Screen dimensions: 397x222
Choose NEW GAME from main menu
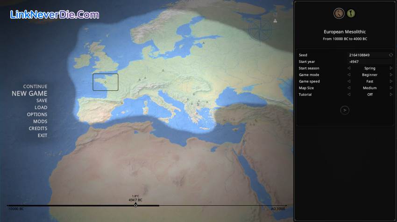coord(29,94)
